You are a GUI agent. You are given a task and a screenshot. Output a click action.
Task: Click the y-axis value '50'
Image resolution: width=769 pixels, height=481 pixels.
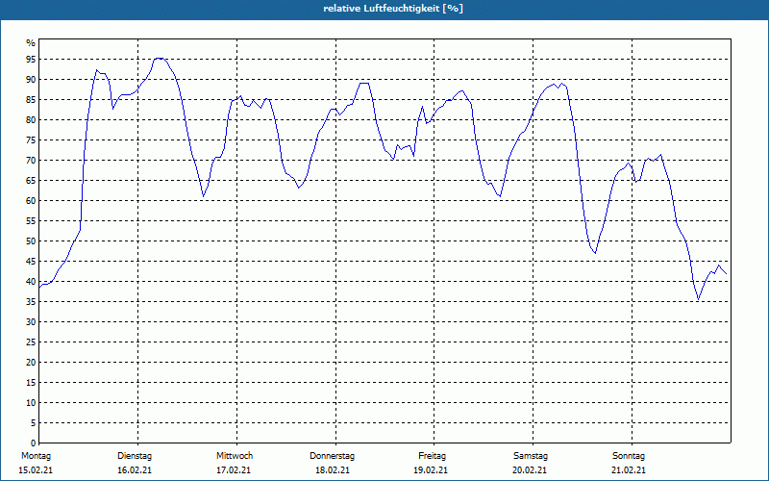pos(31,241)
